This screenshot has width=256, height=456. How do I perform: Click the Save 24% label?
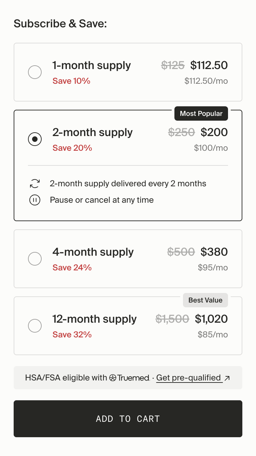pyautogui.click(x=72, y=267)
